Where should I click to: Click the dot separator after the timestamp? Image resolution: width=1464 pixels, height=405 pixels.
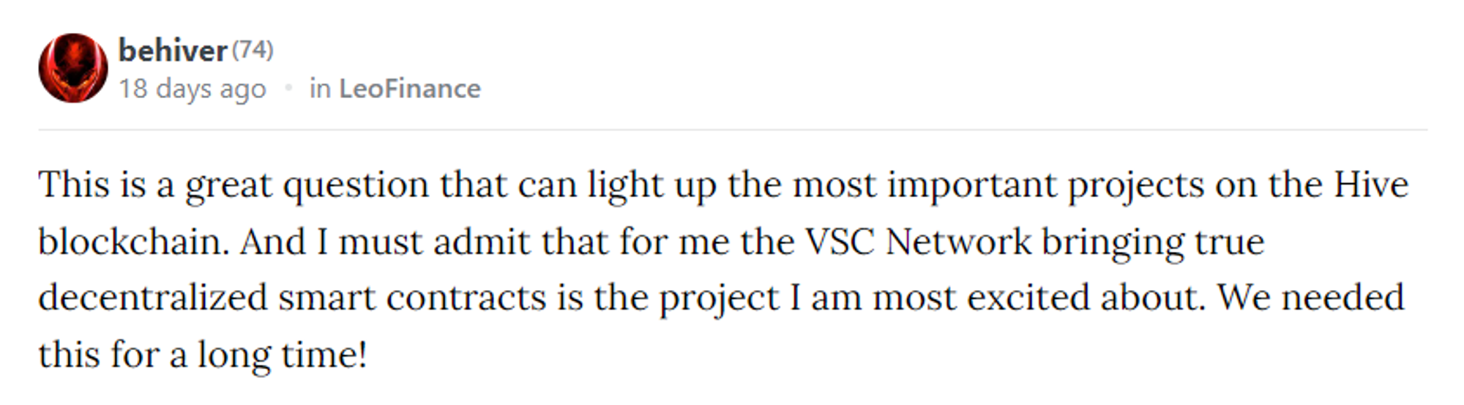point(288,89)
